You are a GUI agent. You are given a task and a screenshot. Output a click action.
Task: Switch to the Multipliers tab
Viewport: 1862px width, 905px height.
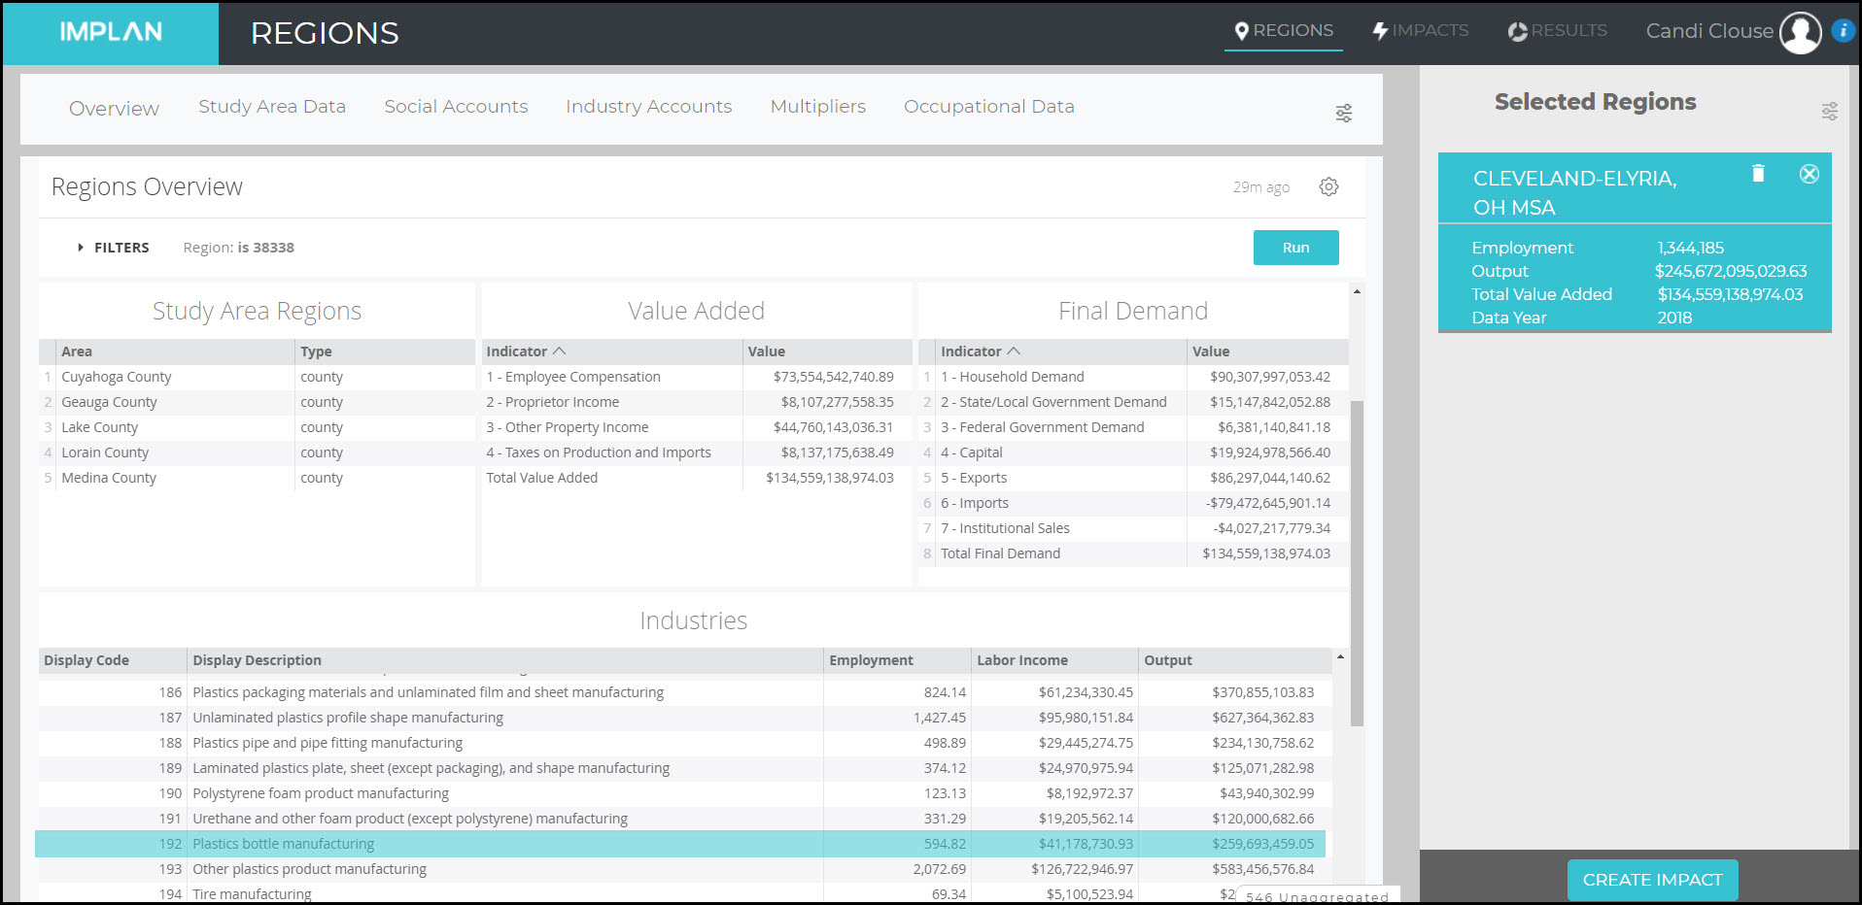tap(818, 107)
